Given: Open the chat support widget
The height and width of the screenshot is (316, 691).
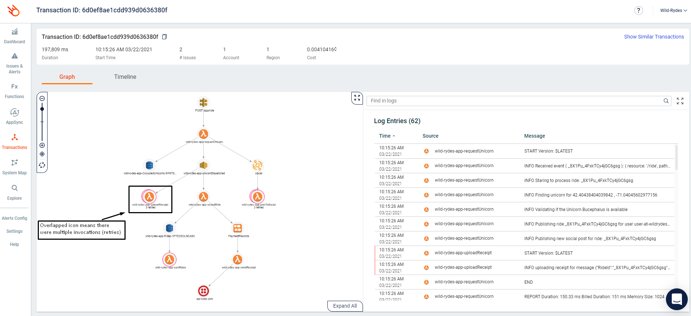Looking at the screenshot, I should [676, 299].
